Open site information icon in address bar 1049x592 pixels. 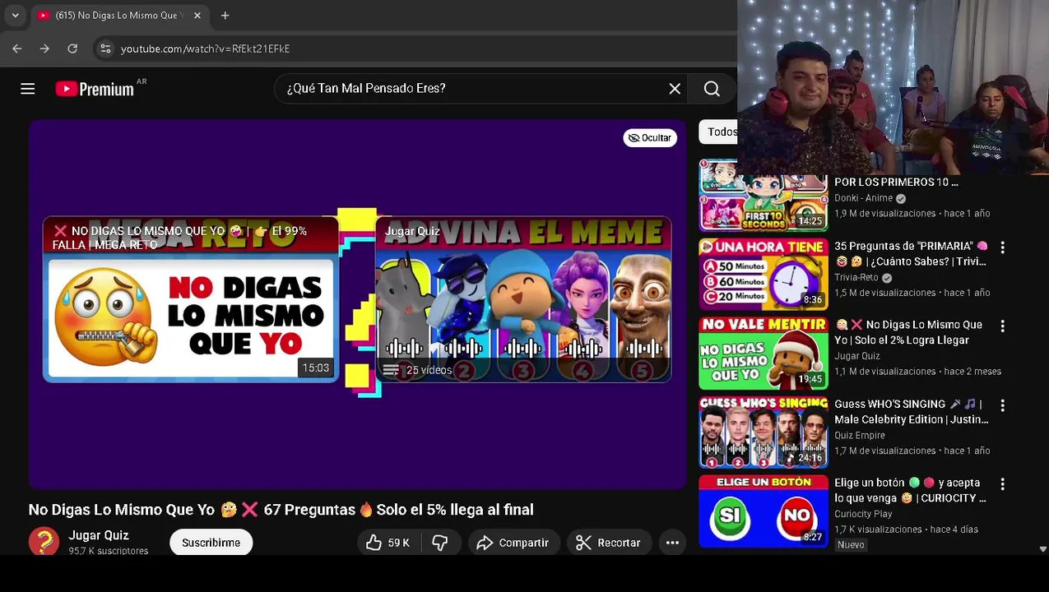(105, 49)
